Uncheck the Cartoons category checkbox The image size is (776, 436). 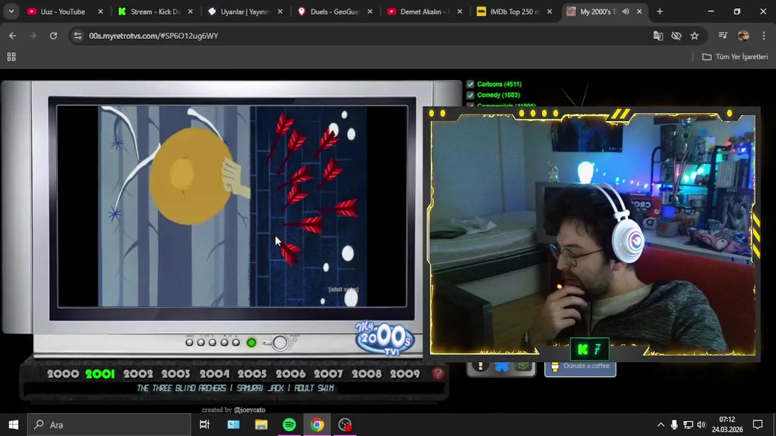[470, 84]
